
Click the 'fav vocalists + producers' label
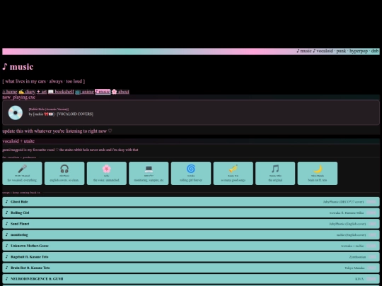(x=19, y=157)
